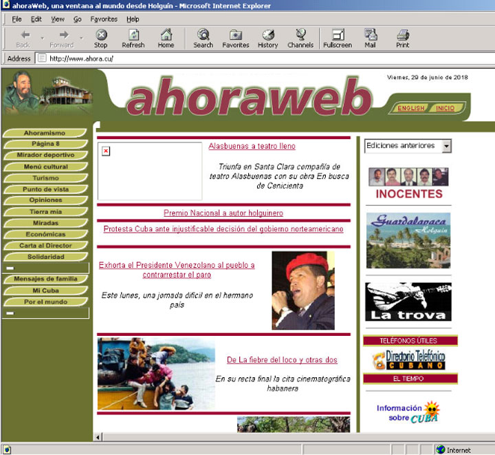Open 'Premio Nacional a autor holguinero' link

coord(223,213)
